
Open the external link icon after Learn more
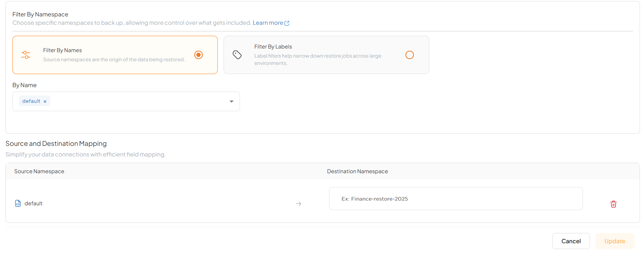(287, 23)
